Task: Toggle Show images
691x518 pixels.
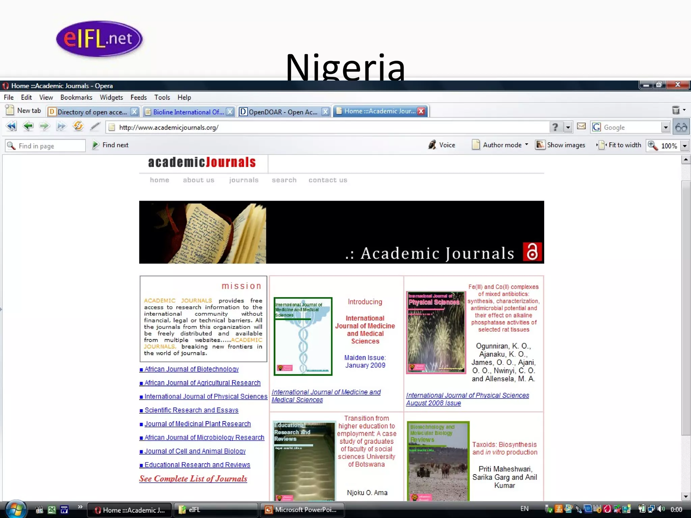Action: tap(560, 145)
